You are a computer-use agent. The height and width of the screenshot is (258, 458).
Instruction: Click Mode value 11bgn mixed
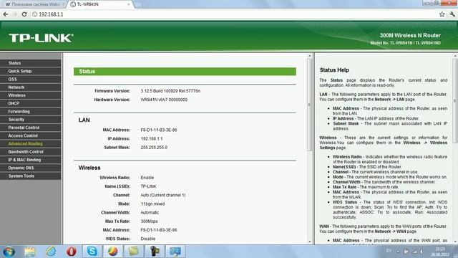pyautogui.click(x=152, y=204)
